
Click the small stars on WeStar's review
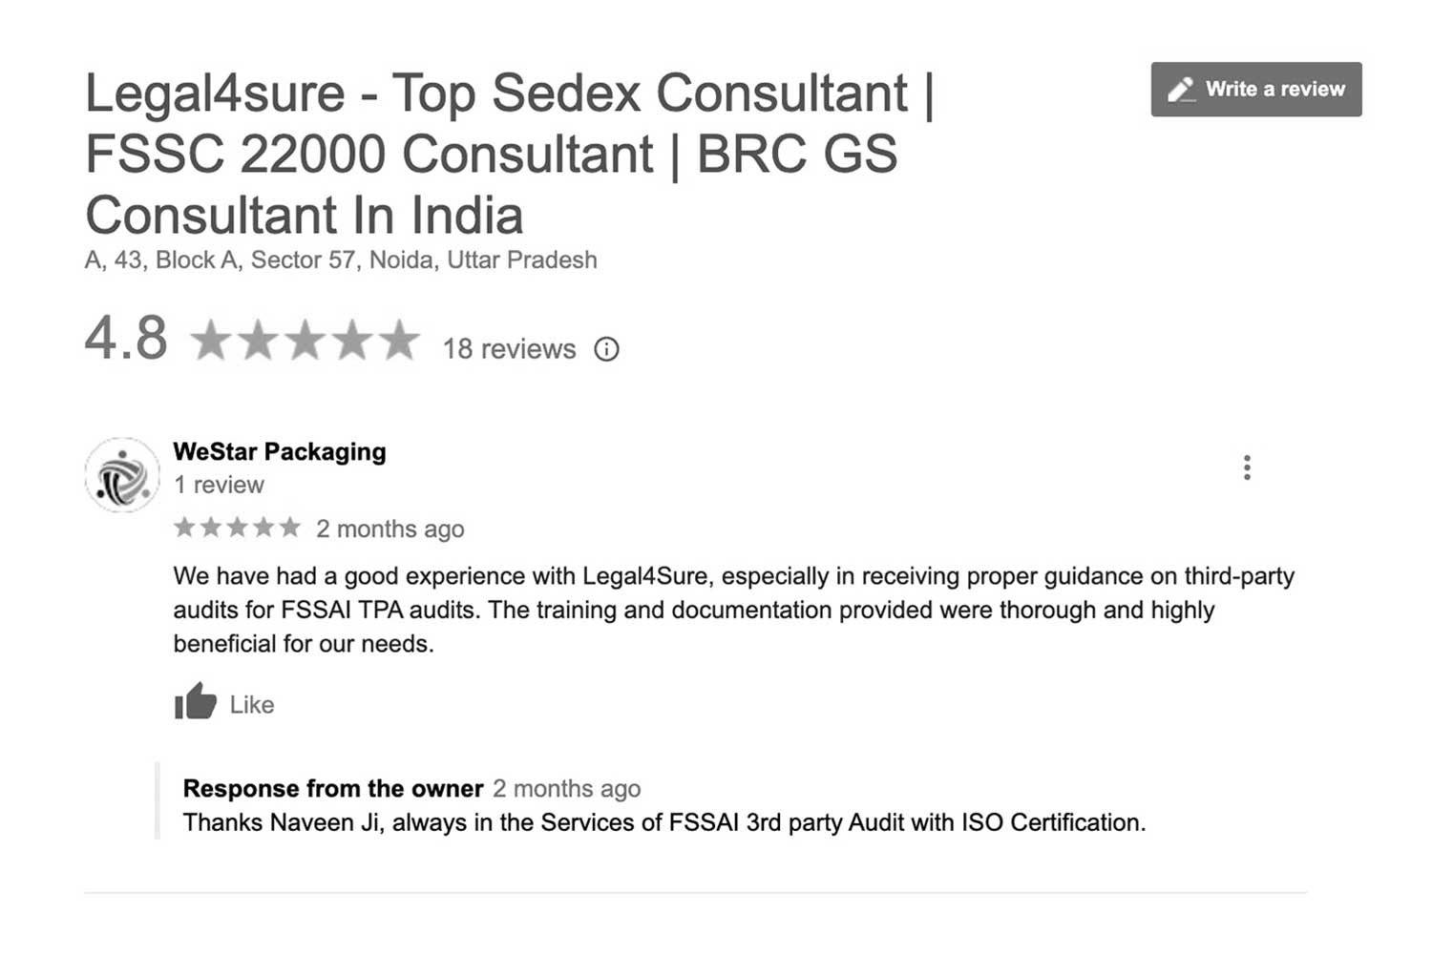click(237, 528)
